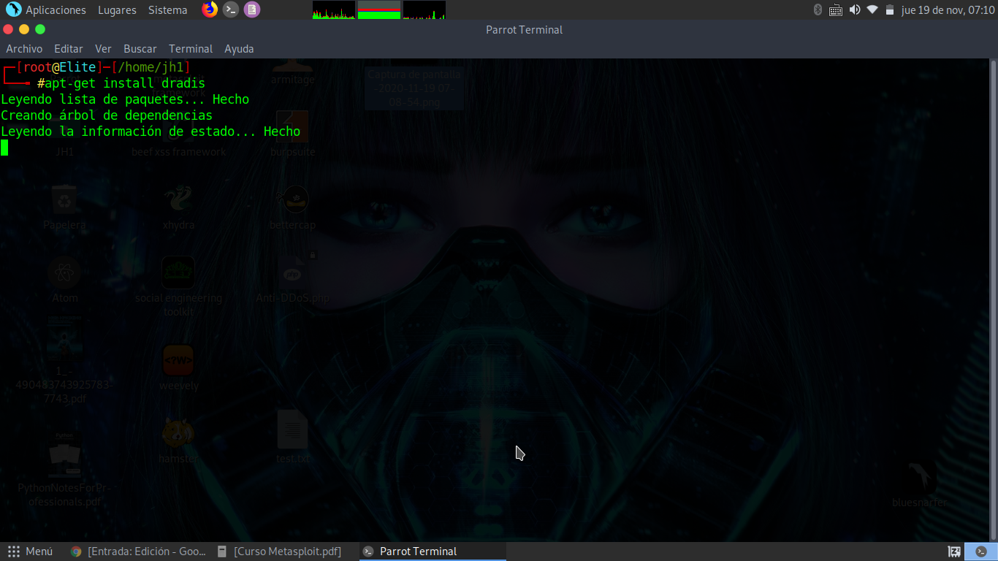Screen dimensions: 998x561
Task: Select the bluesnarfer desktop icon
Action: 919,484
